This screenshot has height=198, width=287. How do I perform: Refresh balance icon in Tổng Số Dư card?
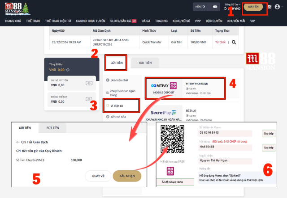(68, 70)
